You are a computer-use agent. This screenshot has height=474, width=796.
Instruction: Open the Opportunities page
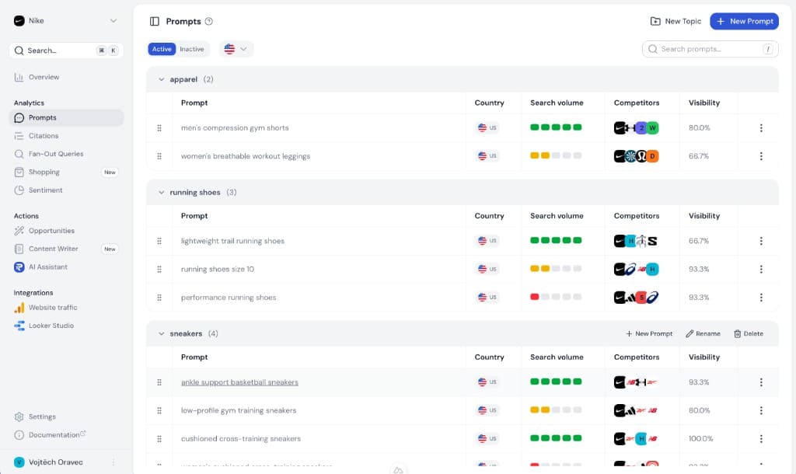point(53,231)
